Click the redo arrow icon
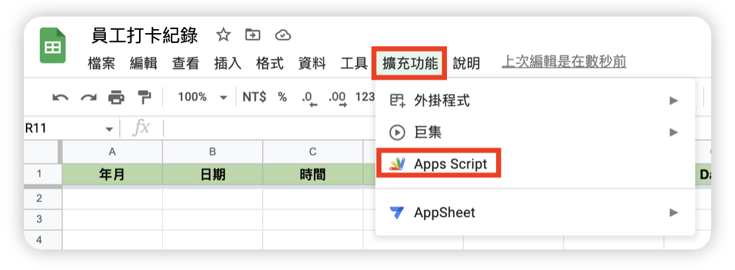 click(x=88, y=97)
